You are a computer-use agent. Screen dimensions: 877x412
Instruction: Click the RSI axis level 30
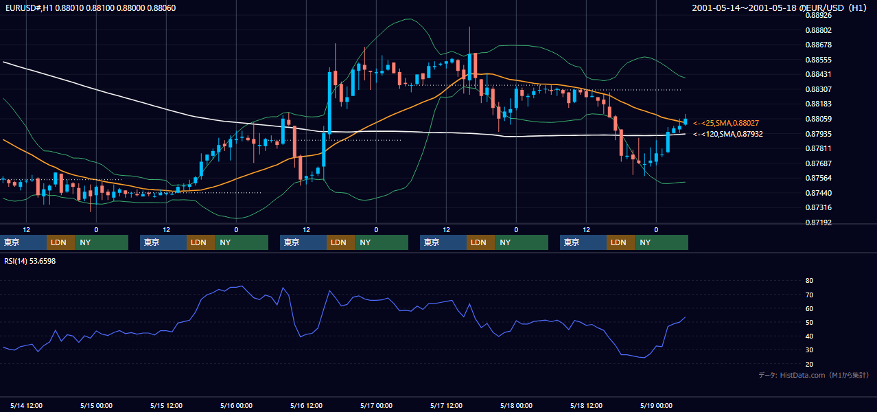(x=810, y=350)
